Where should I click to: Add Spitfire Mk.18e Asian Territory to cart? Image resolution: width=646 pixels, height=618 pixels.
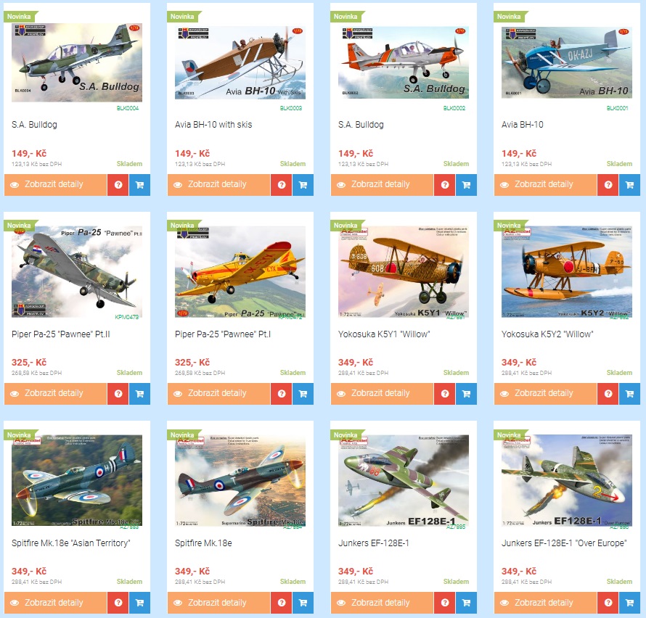coord(139,603)
